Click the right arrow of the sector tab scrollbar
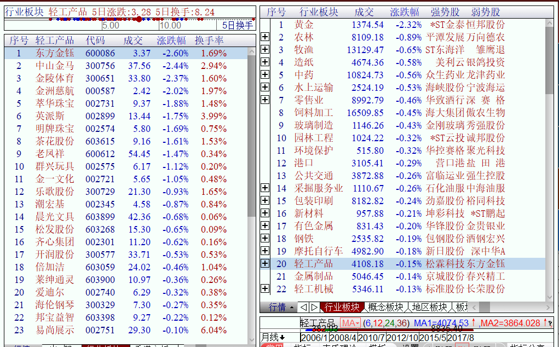 pyautogui.click(x=548, y=307)
